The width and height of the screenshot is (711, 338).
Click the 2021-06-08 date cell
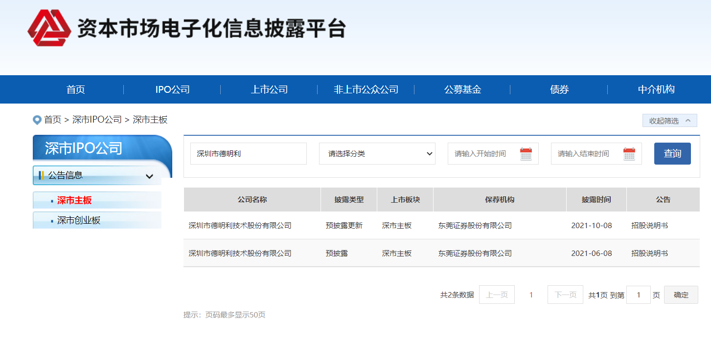[x=592, y=253]
